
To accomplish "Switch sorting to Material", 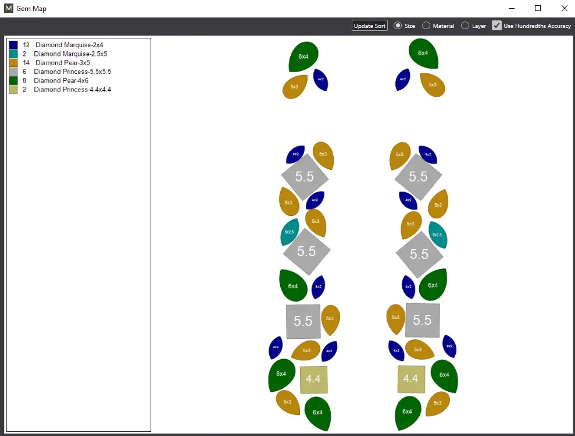I will pos(426,26).
